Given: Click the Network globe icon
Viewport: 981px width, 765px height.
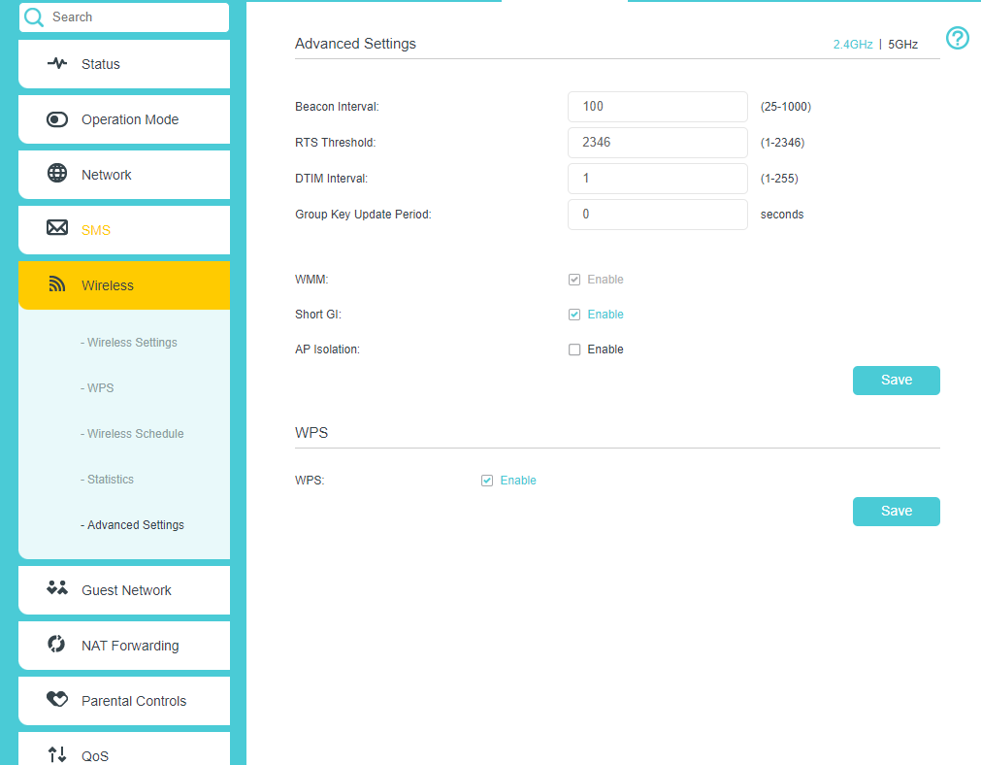Looking at the screenshot, I should tap(57, 173).
